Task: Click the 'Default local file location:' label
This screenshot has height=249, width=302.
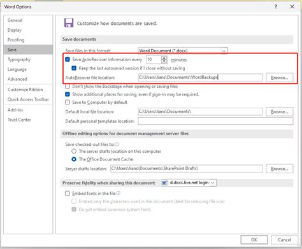Action: point(90,111)
